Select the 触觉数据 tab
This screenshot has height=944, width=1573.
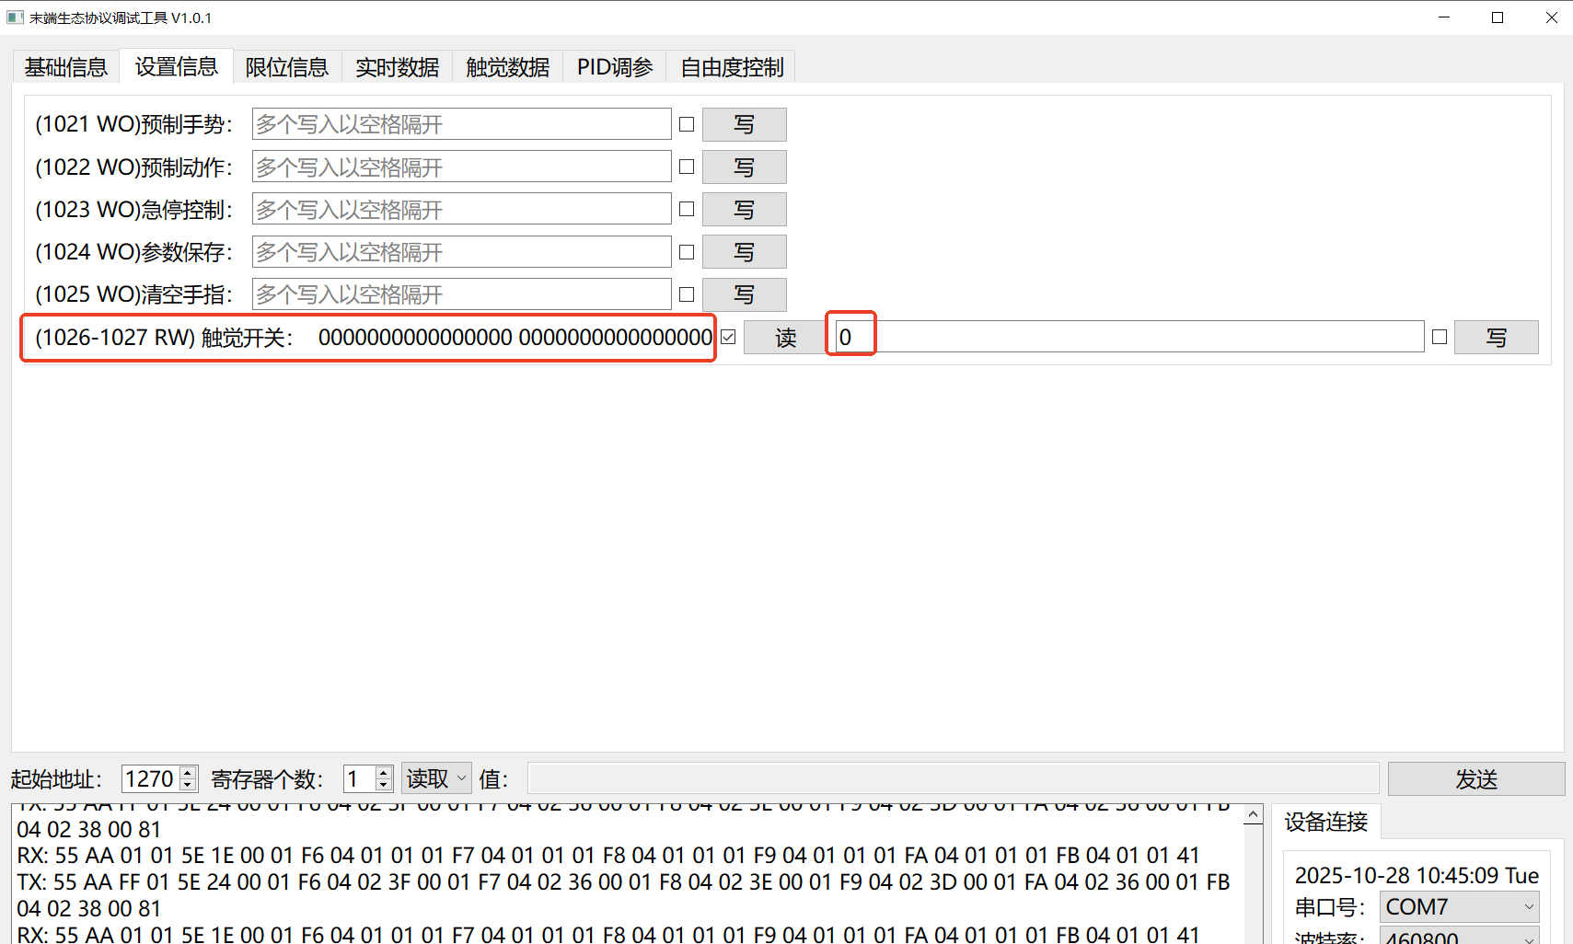point(507,67)
